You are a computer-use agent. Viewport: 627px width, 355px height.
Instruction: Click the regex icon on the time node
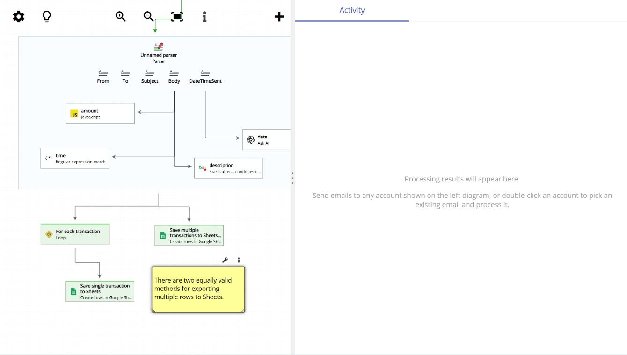pos(48,158)
